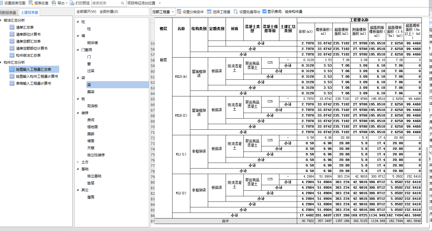Screen dimensions: 432x231
Task: Collapse the 门窗洞 category node
Action: (78, 50)
